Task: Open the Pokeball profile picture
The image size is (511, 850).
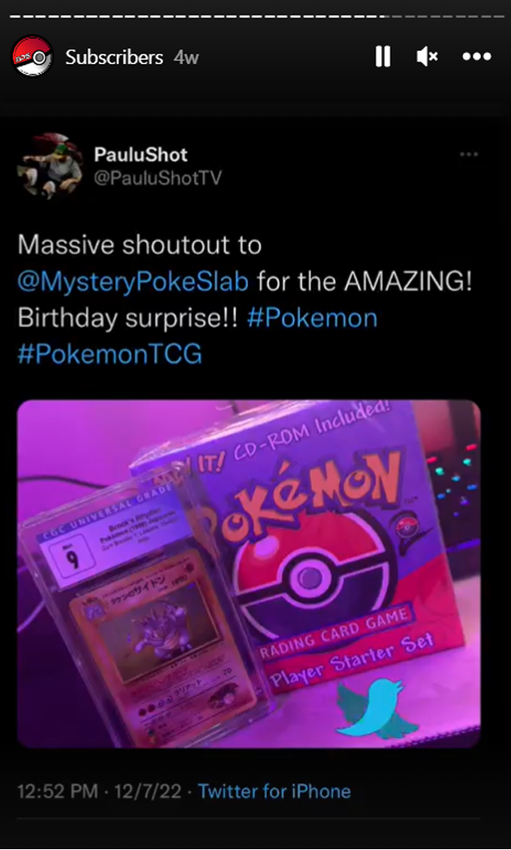Action: pyautogui.click(x=32, y=56)
